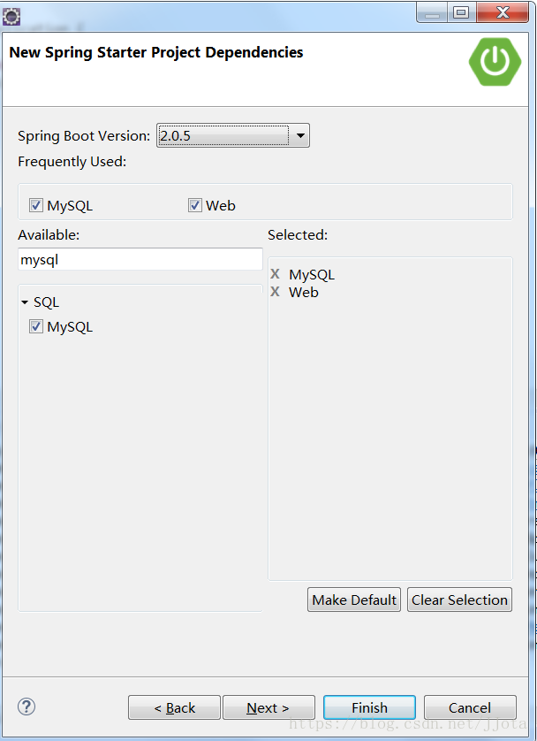This screenshot has height=741, width=537.
Task: Click the gear icon in title bar
Action: pyautogui.click(x=11, y=17)
